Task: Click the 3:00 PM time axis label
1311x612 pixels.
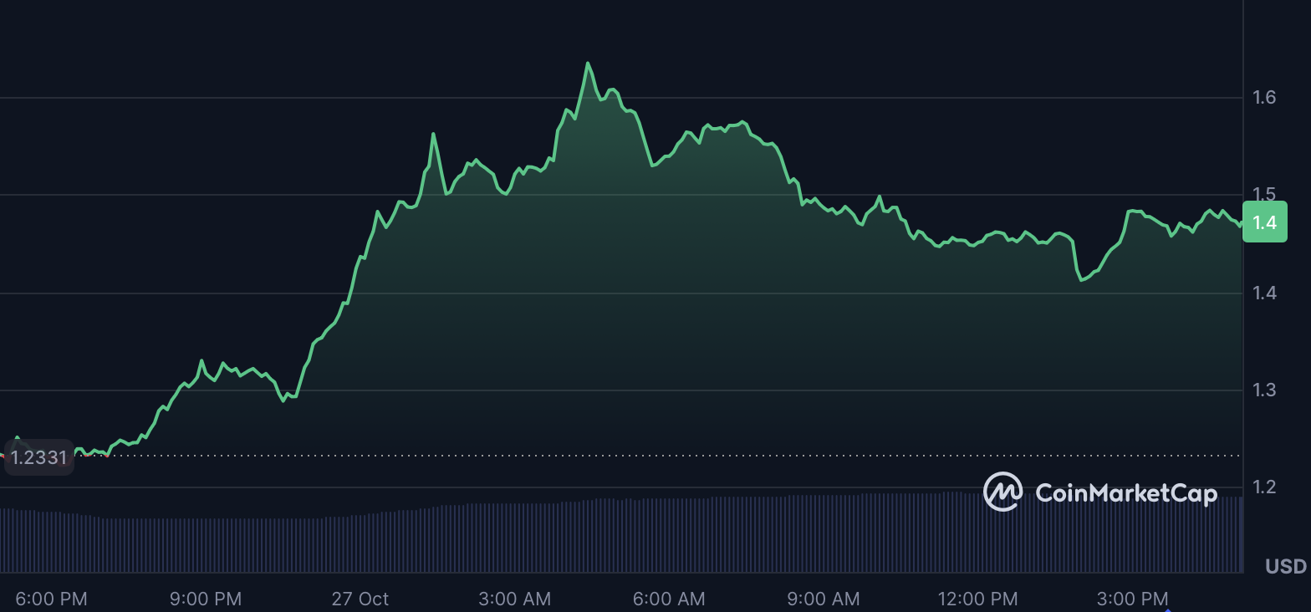Action: point(1132,599)
